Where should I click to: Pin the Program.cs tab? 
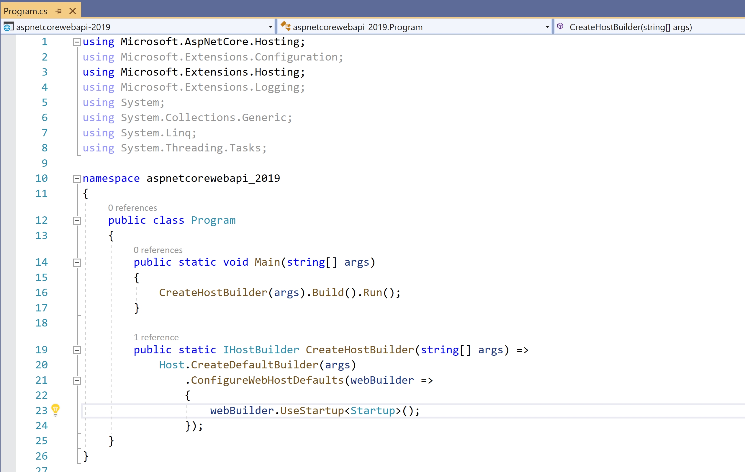pos(59,11)
